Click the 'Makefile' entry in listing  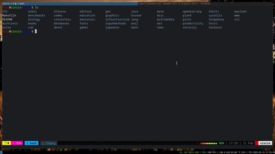pos(9,15)
